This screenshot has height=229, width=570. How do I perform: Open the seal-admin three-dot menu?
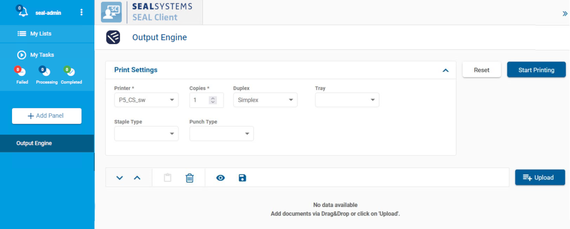(x=81, y=12)
